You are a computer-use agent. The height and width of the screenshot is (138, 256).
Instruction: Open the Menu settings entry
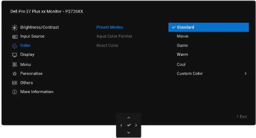coord(25,64)
